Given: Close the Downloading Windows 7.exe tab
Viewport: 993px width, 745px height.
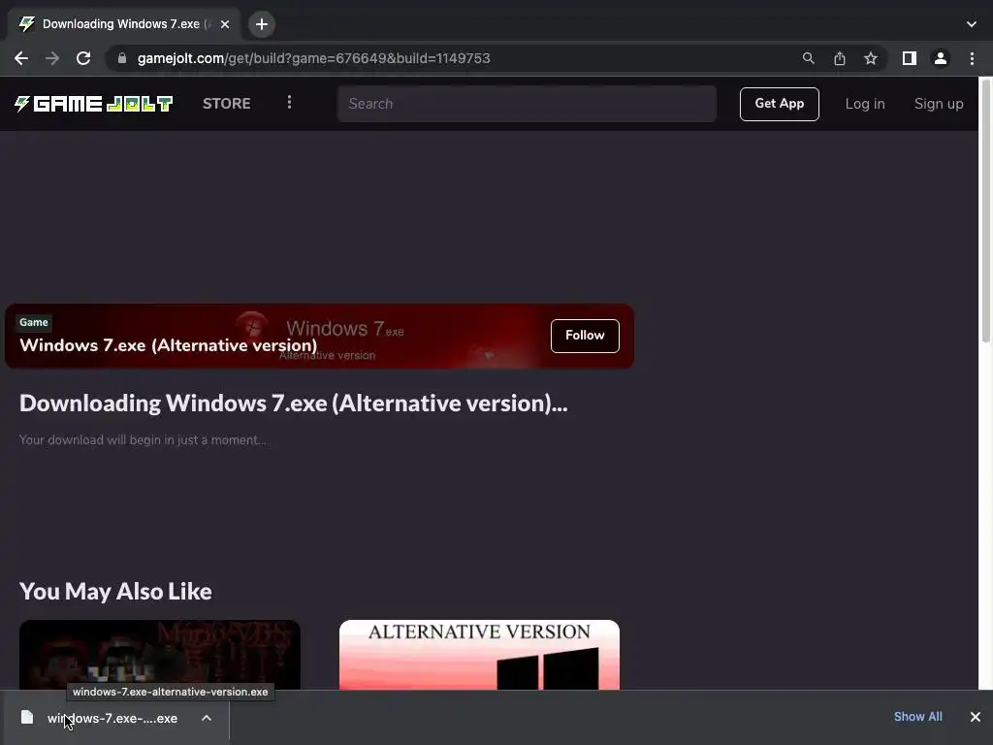Looking at the screenshot, I should click(225, 24).
